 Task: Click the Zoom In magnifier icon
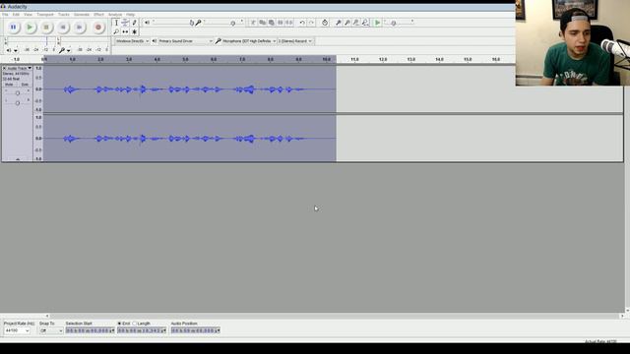[x=339, y=23]
